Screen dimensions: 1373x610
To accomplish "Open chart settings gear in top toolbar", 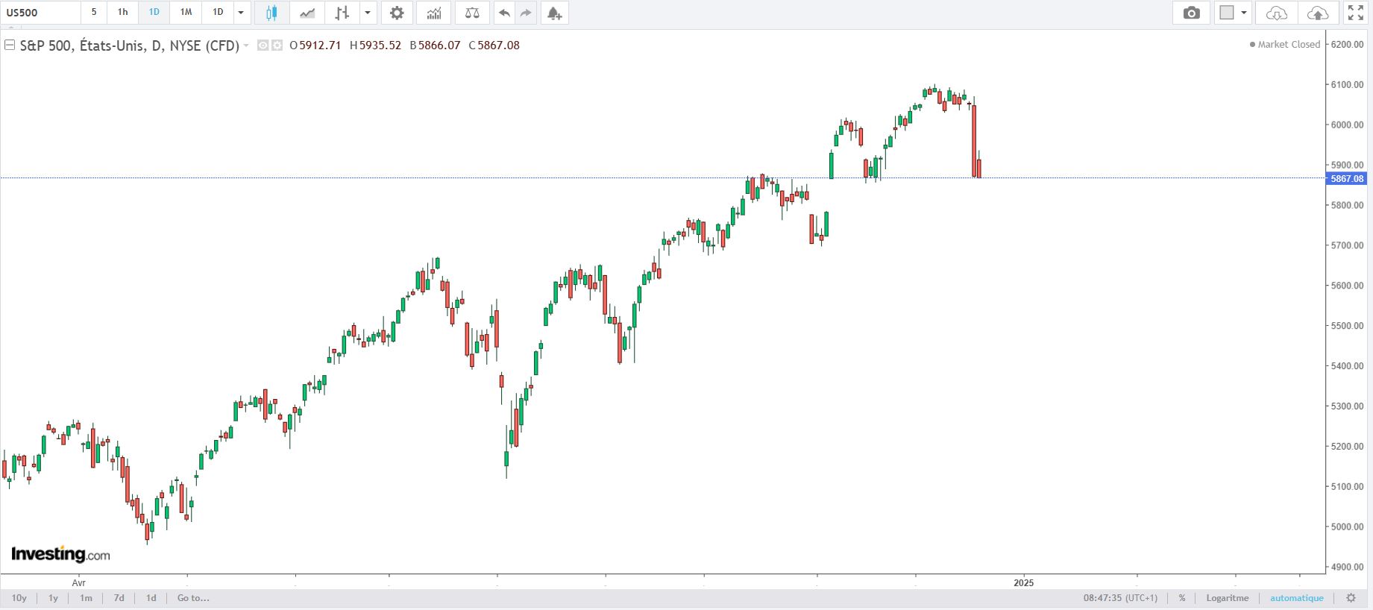I will [x=397, y=13].
